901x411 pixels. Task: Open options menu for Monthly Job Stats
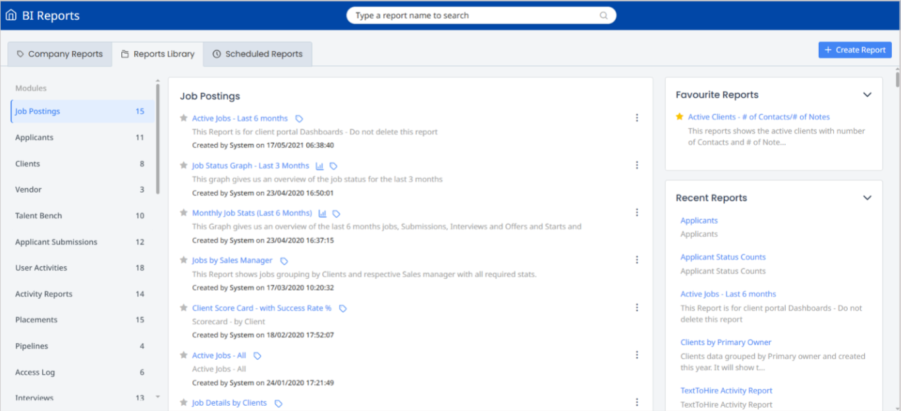point(637,213)
